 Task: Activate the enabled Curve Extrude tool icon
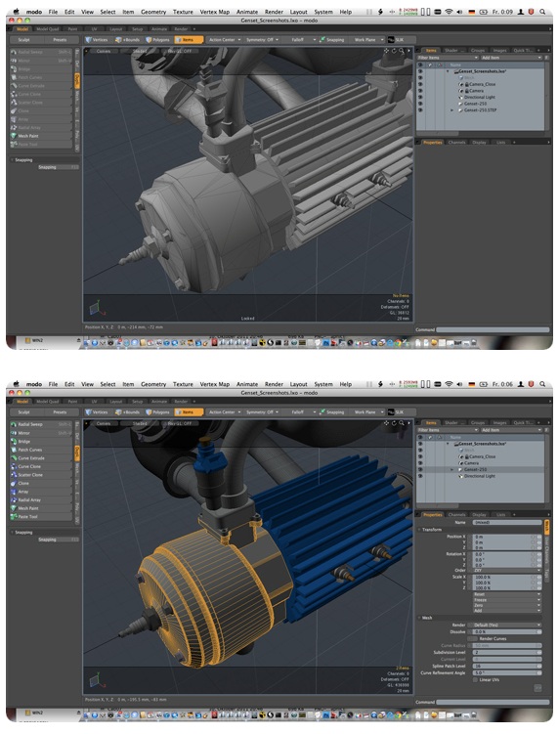(x=14, y=457)
